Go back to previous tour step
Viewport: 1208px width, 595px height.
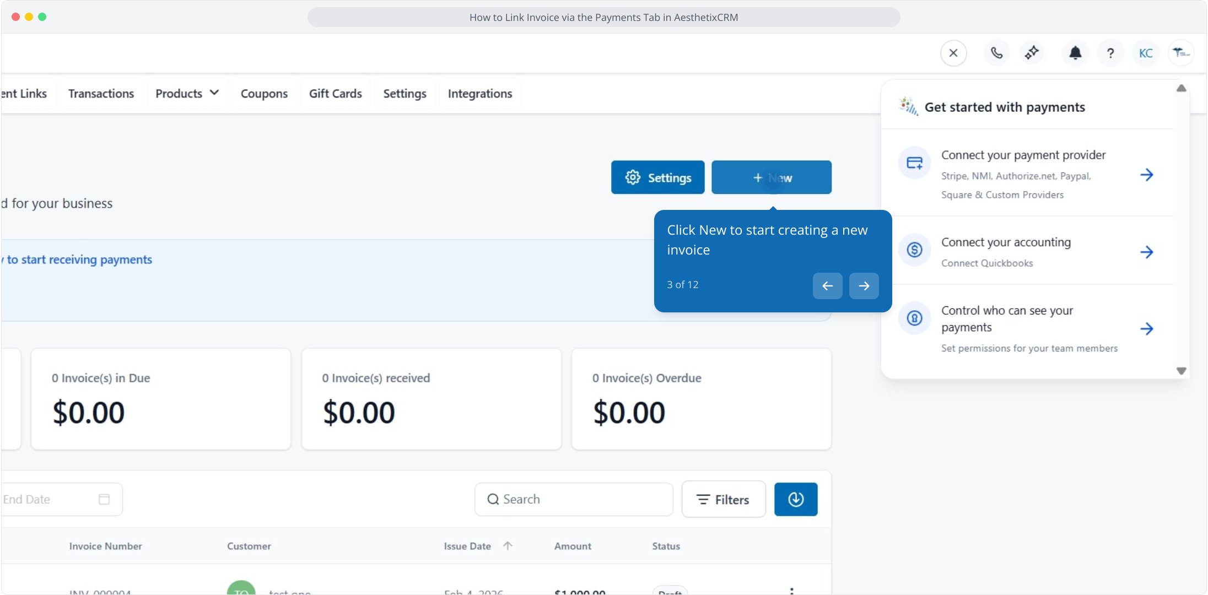(827, 285)
